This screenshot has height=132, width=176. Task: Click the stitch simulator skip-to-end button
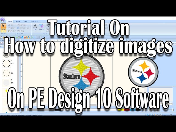tap(144, 110)
